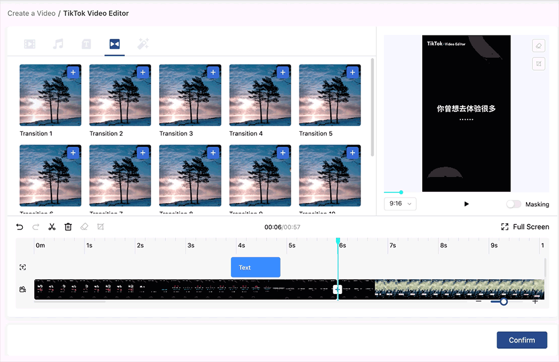The width and height of the screenshot is (559, 362).
Task: Split the clip with the scissors tool
Action: [52, 227]
